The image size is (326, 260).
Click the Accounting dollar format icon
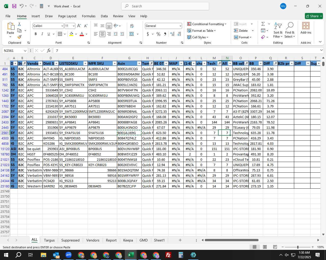pyautogui.click(x=148, y=34)
